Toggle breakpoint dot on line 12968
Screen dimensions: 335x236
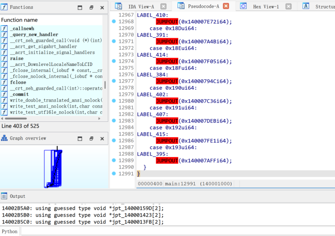114,21
